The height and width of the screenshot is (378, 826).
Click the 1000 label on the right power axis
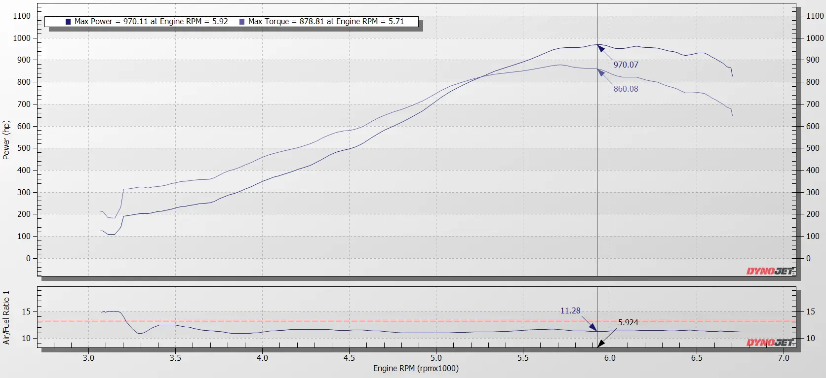(x=815, y=38)
